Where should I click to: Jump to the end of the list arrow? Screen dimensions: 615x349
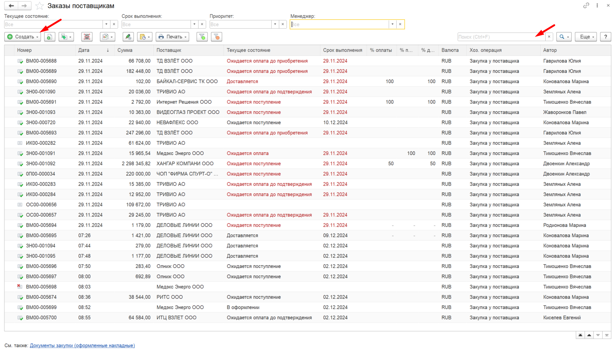click(607, 335)
